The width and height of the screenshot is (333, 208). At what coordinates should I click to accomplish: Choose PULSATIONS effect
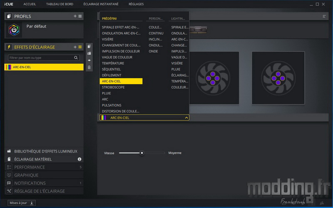[112, 105]
